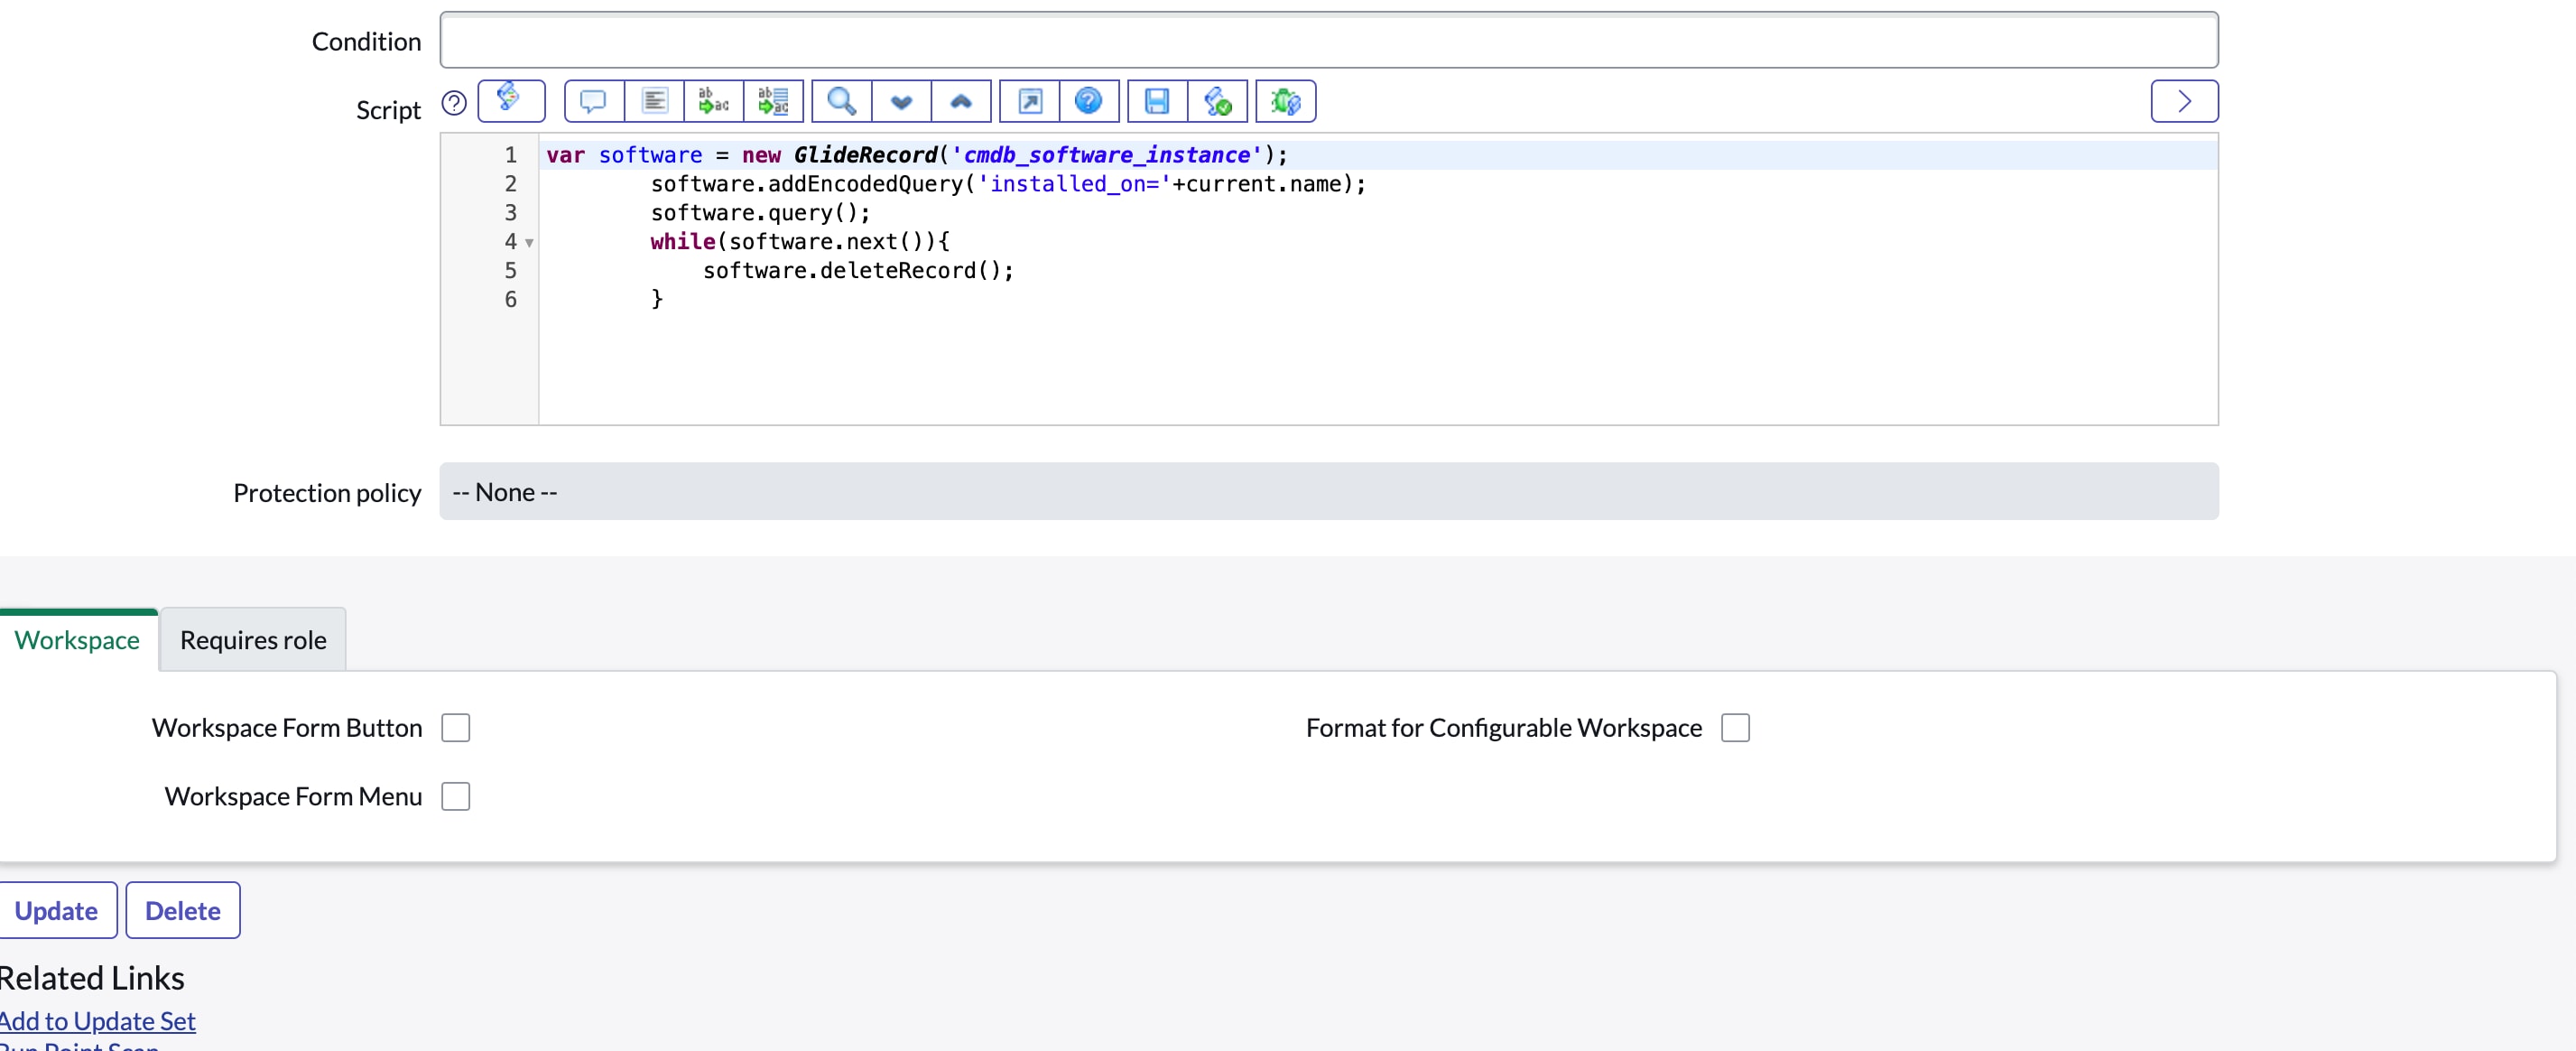Image resolution: width=2576 pixels, height=1051 pixels.
Task: Select the Workspace tab
Action: click(77, 640)
